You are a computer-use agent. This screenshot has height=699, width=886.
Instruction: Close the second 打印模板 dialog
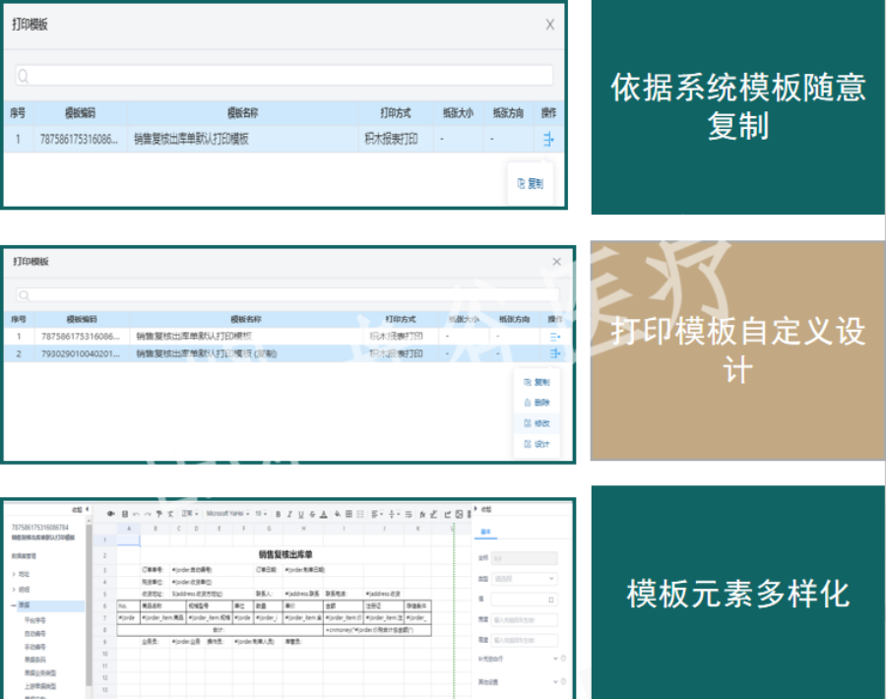(x=556, y=262)
